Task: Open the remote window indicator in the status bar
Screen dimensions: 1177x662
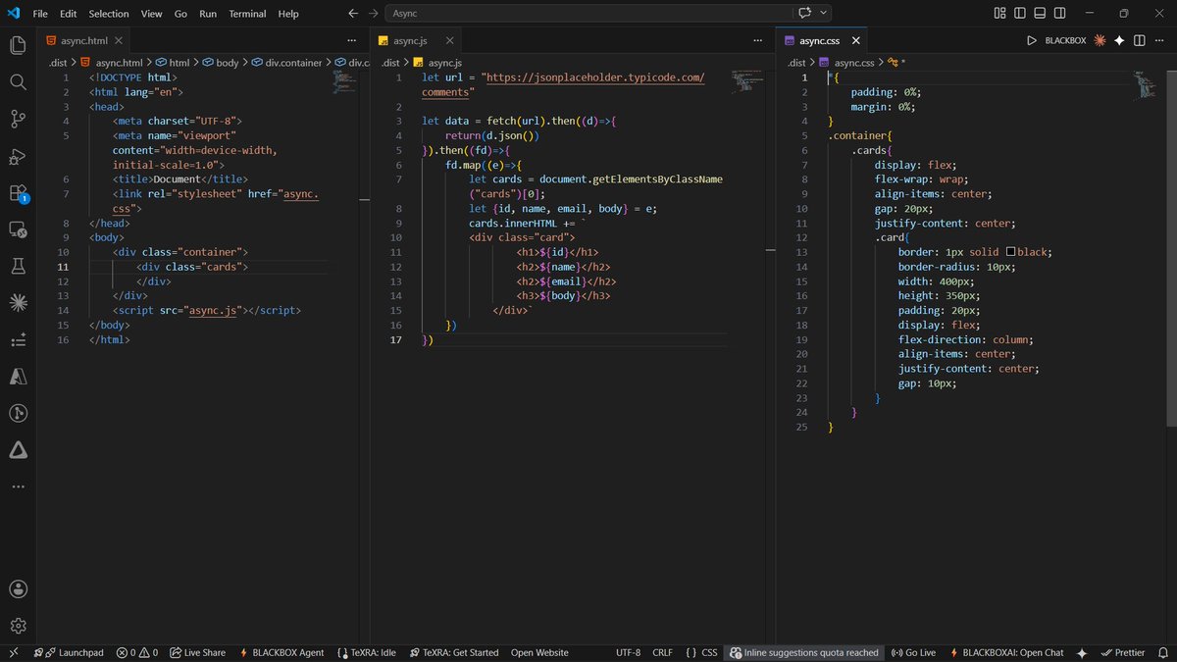Action: point(12,652)
